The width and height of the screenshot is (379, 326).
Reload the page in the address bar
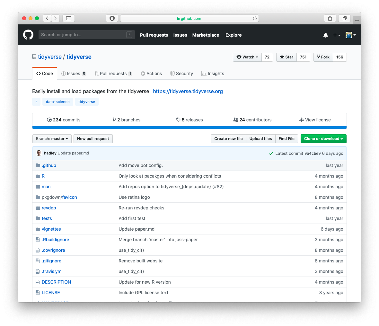(255, 18)
